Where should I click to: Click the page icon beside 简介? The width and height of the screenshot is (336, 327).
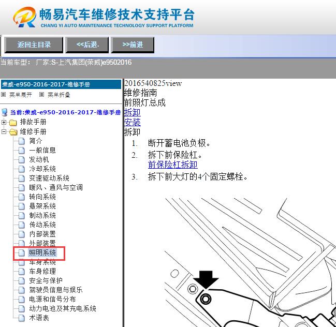coord(21,141)
